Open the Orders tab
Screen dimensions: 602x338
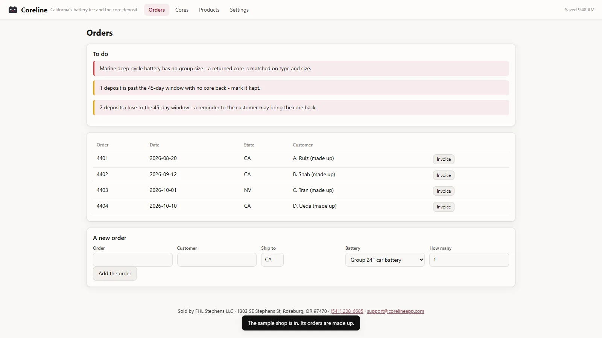pyautogui.click(x=157, y=10)
